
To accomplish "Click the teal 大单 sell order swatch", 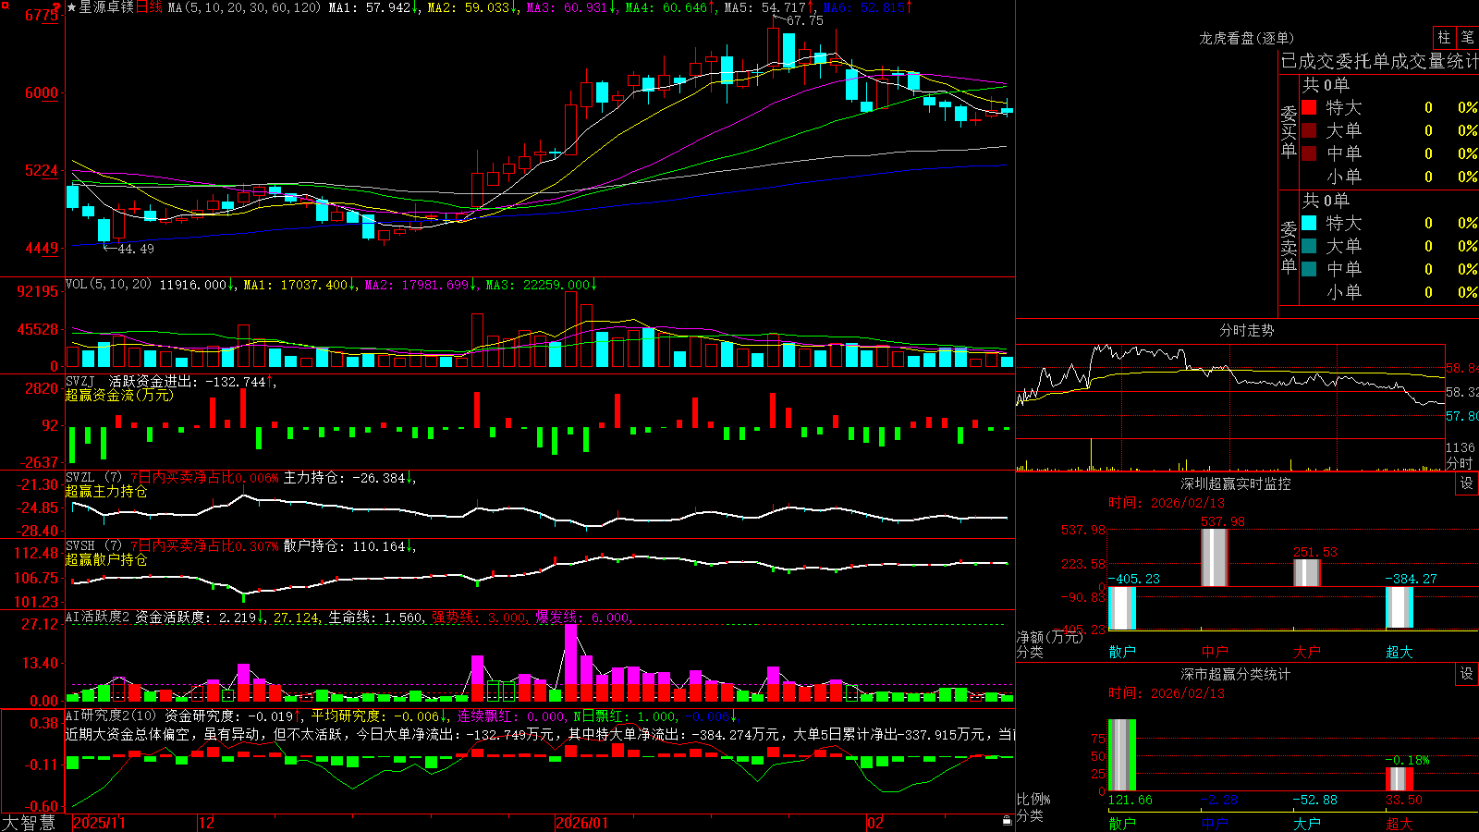I will tap(1309, 246).
